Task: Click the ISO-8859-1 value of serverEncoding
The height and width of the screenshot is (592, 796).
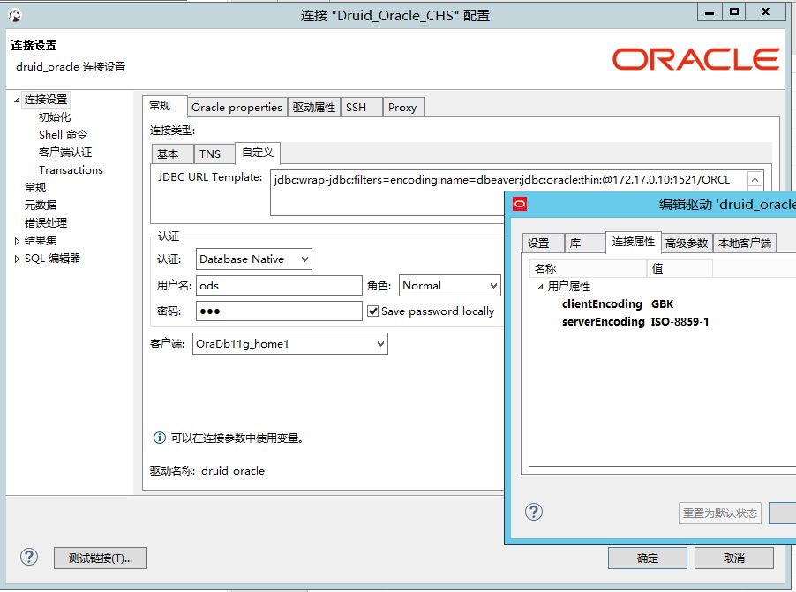Action: 680,322
